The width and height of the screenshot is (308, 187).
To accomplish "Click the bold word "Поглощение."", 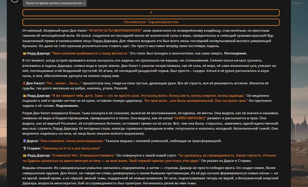I will (x=236, y=54).
